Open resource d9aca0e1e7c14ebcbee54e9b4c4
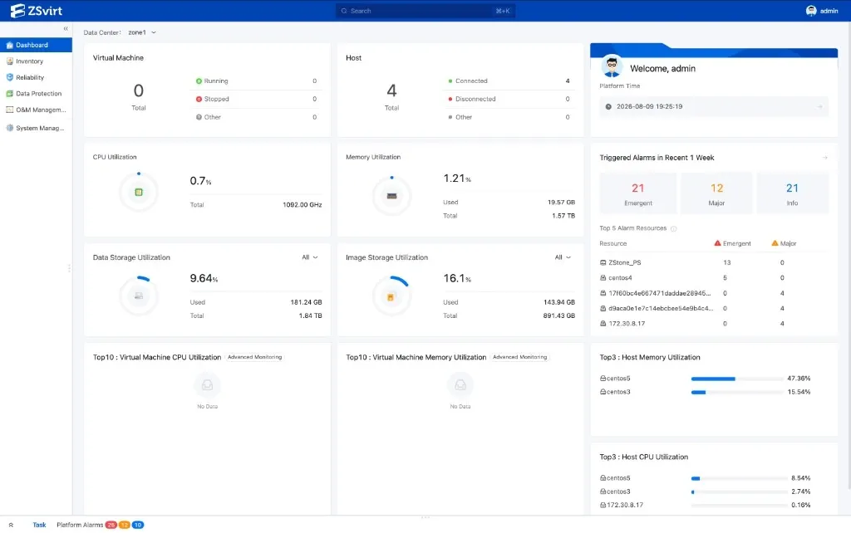The height and width of the screenshot is (533, 851). (x=661, y=309)
